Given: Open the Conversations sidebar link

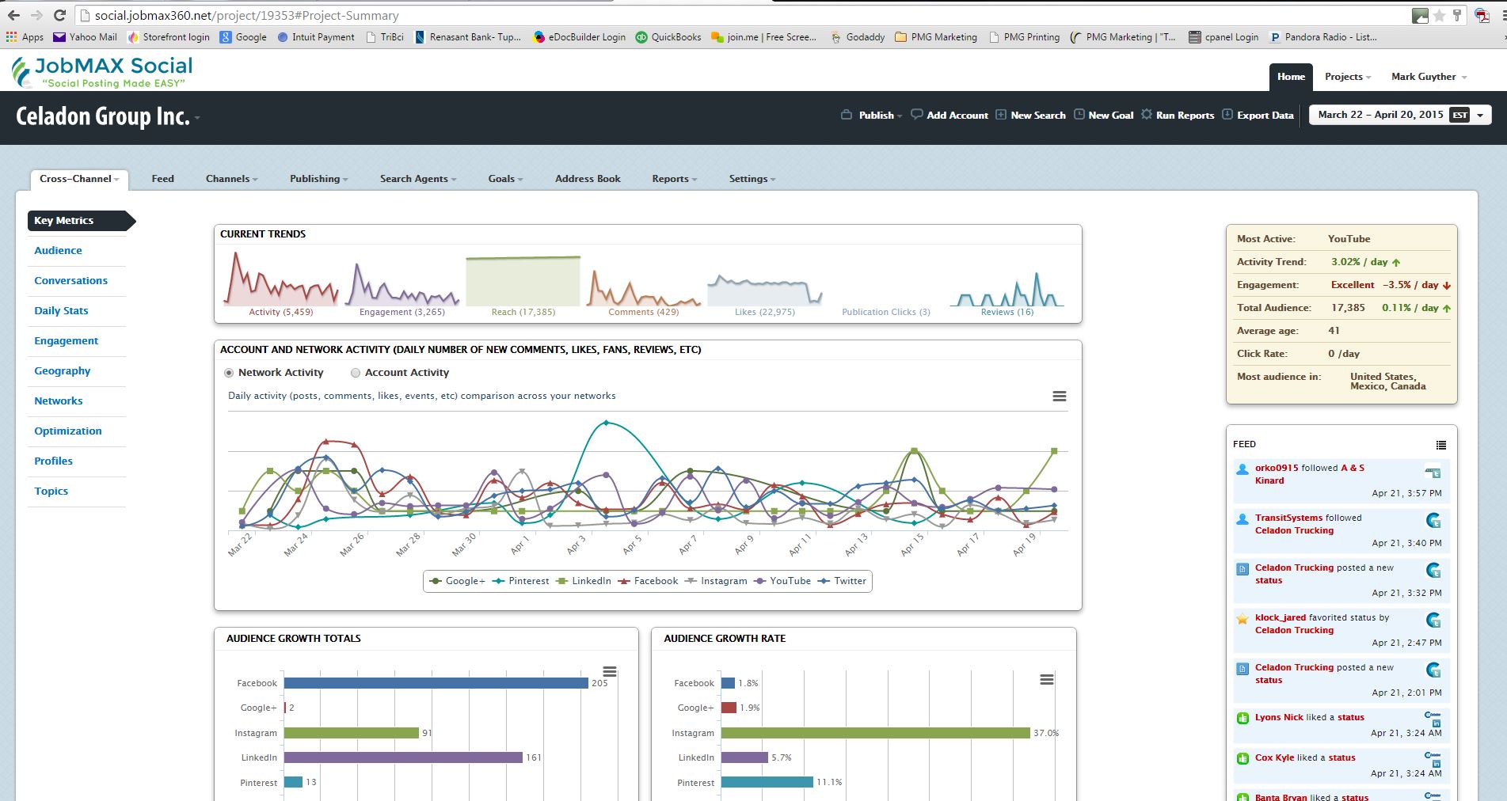Looking at the screenshot, I should click(x=70, y=280).
